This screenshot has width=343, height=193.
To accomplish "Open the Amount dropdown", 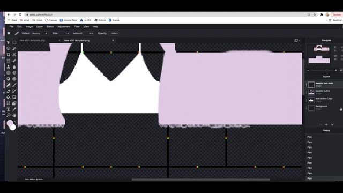I will pos(89,33).
